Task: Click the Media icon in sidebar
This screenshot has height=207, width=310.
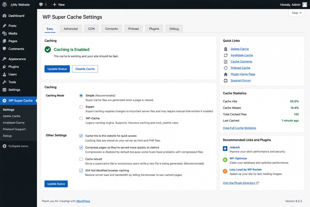Action: pos(4,33)
